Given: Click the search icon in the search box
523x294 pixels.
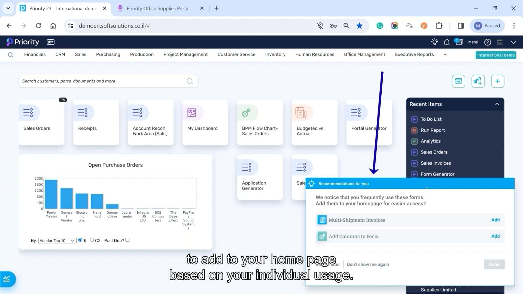Looking at the screenshot, I should pyautogui.click(x=190, y=81).
